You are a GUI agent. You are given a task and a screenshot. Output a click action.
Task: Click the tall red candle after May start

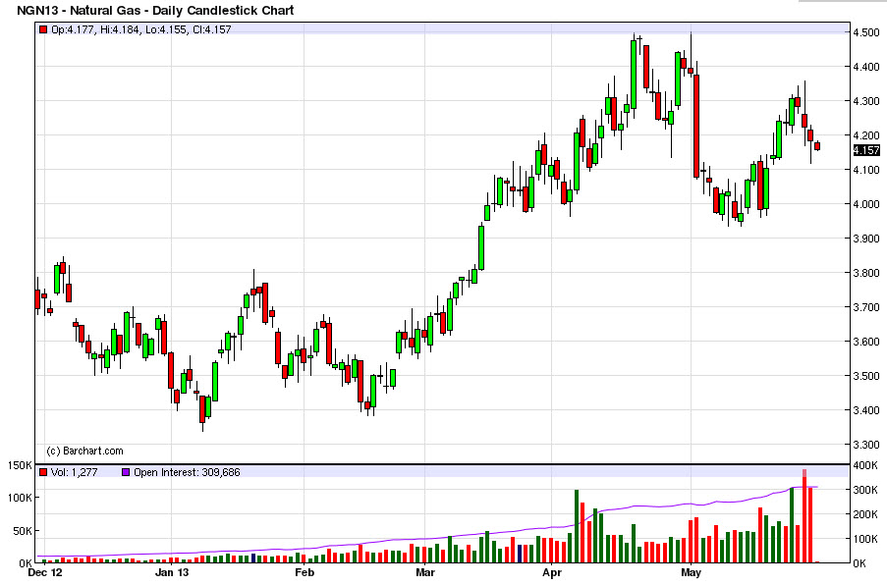pos(697,126)
